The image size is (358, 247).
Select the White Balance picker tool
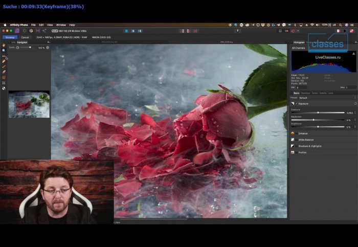pos(4,88)
